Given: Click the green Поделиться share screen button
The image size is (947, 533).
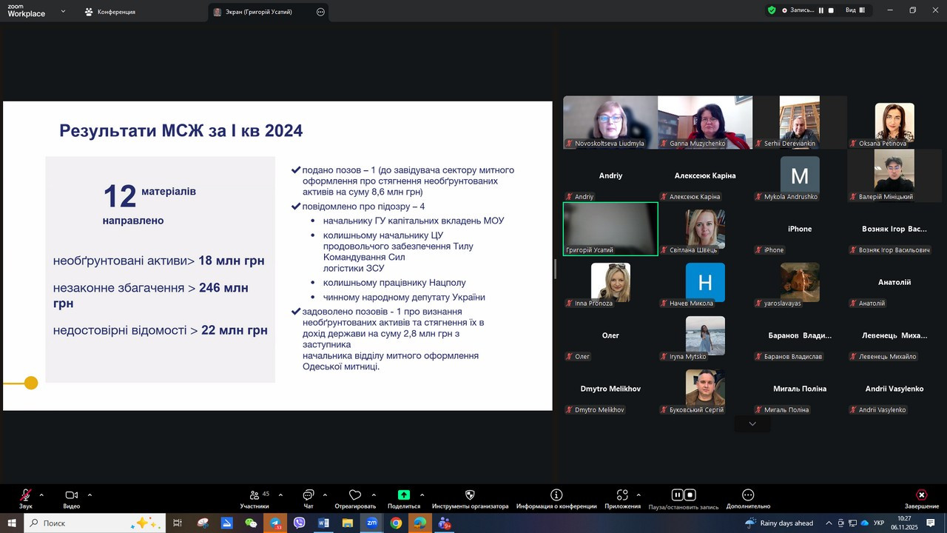Looking at the screenshot, I should 404,498.
